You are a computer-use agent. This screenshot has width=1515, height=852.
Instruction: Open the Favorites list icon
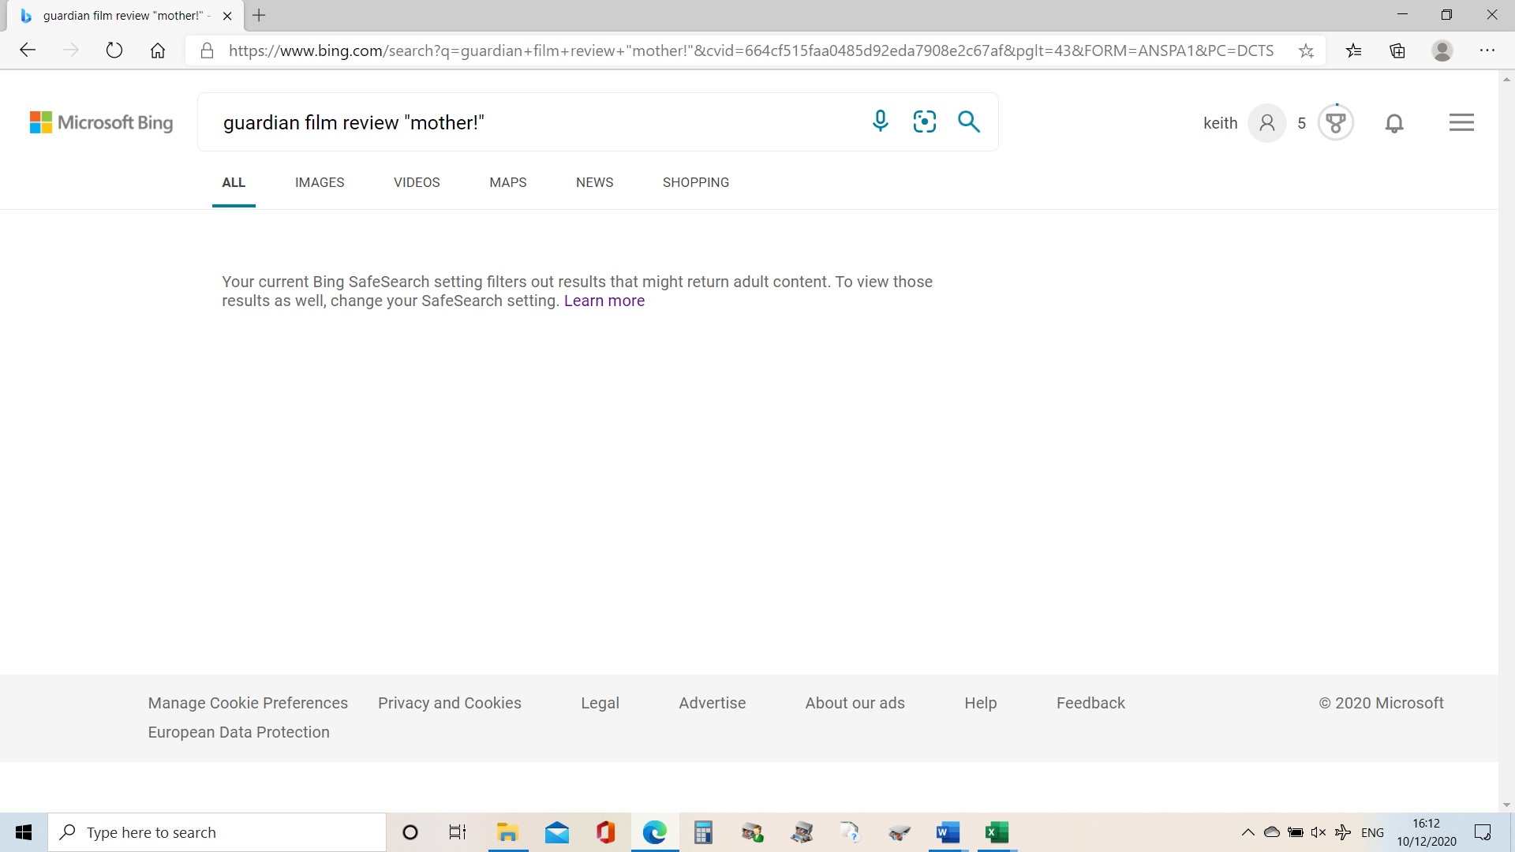pos(1354,50)
